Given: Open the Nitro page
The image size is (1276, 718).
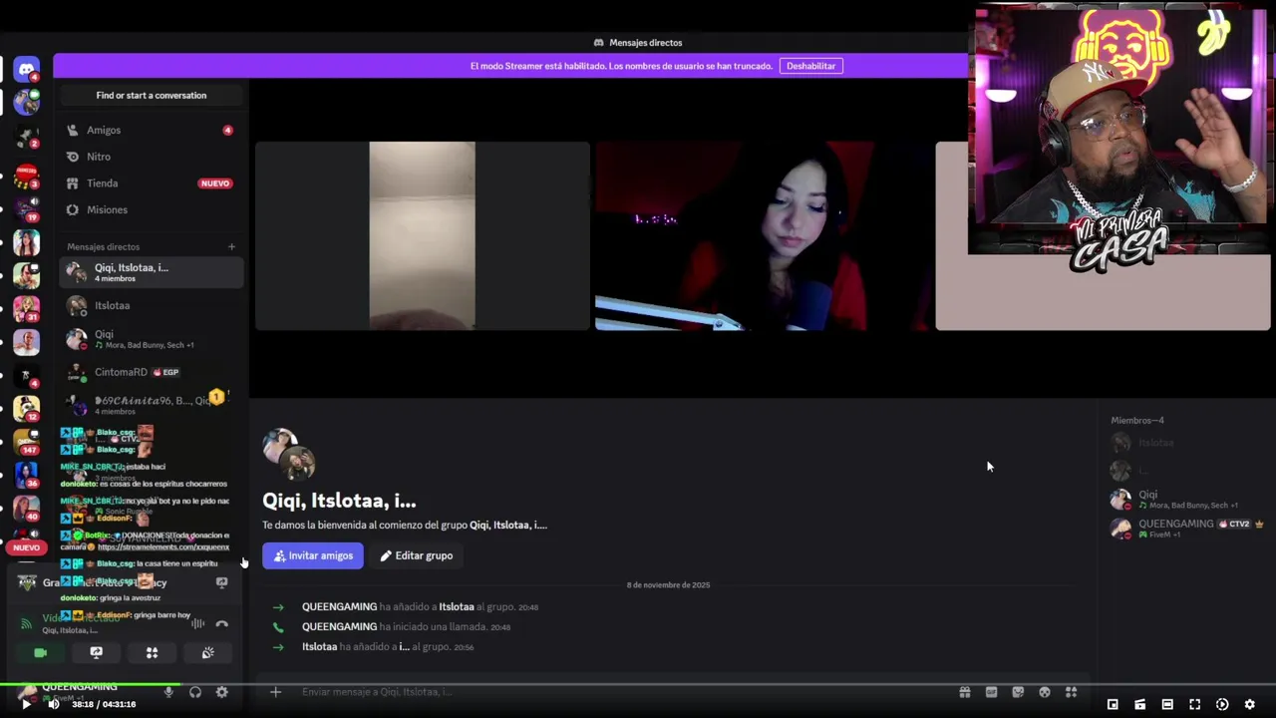Looking at the screenshot, I should [150, 157].
